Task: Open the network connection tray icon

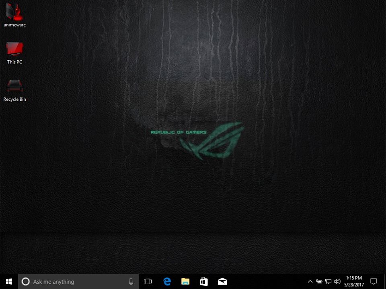Action: coord(328,281)
